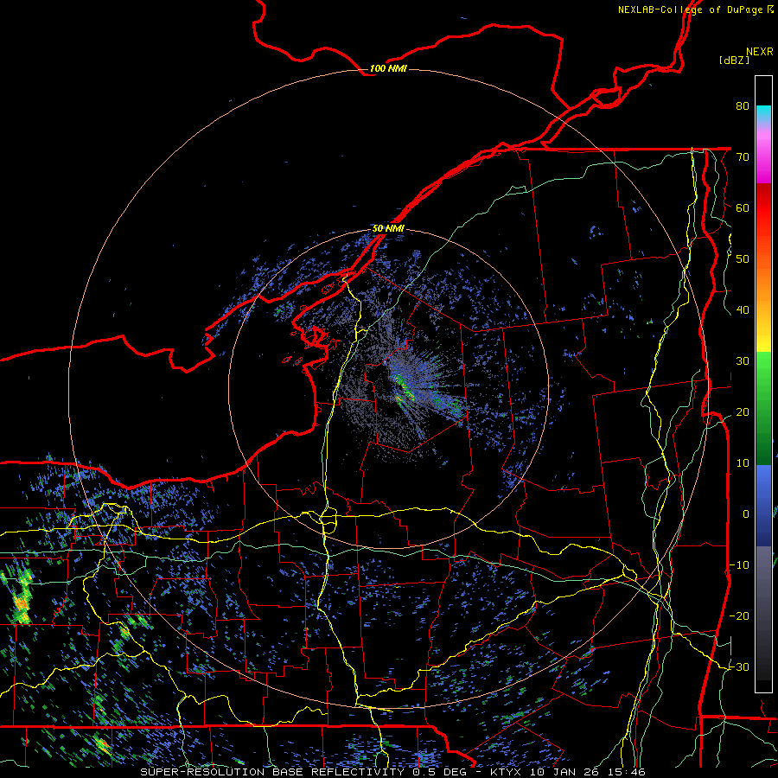This screenshot has height=778, width=778.
Task: Click the 50 dBZ scale value
Action: [x=743, y=259]
